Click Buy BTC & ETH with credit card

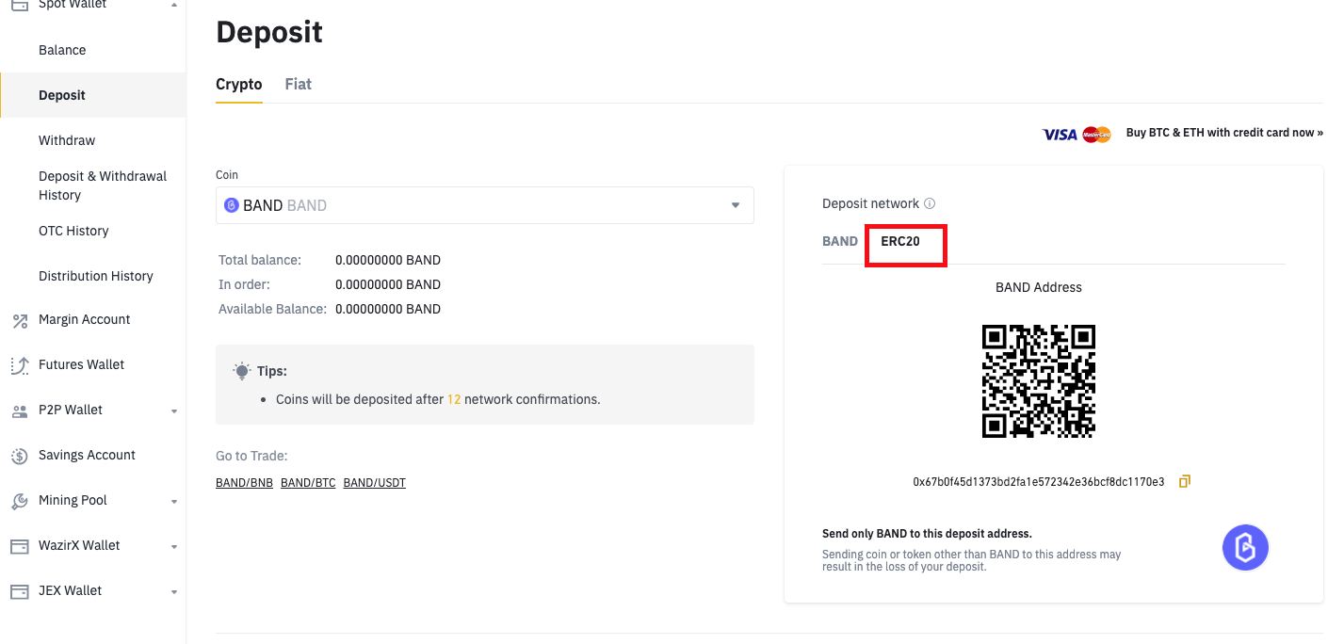click(1224, 133)
